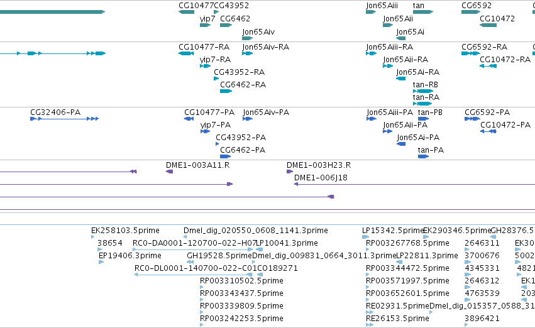Select EST RP003652601.5prime
535x328 pixels.
pyautogui.click(x=407, y=294)
